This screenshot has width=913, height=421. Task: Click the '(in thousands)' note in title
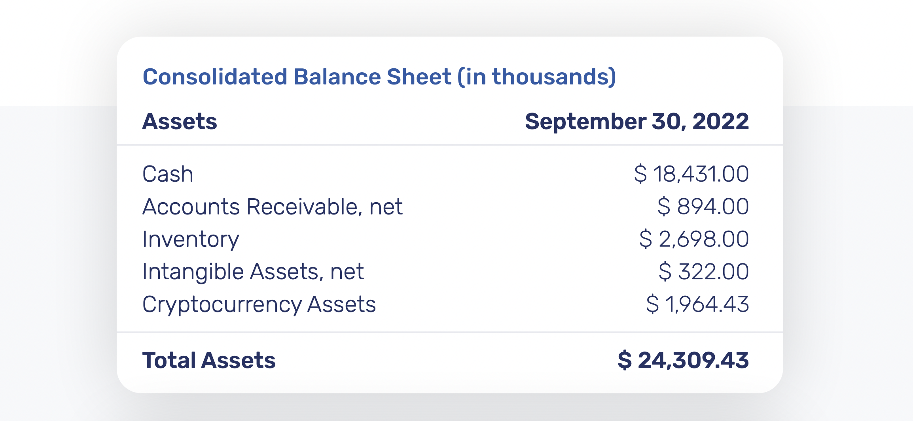coord(536,77)
